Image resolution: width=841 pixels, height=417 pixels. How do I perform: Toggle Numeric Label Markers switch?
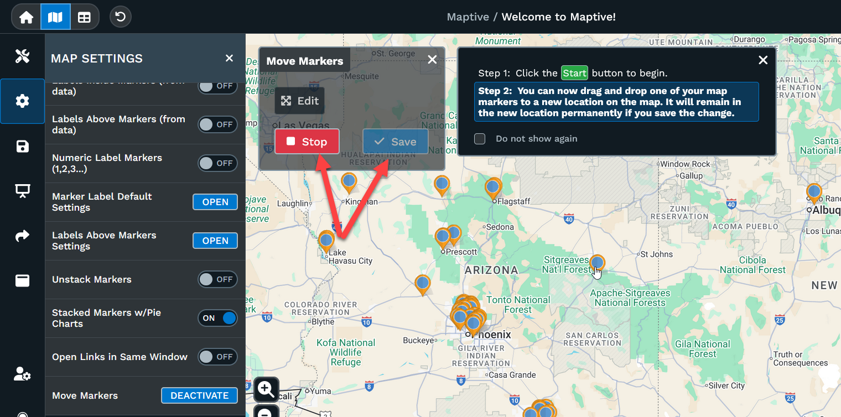pyautogui.click(x=217, y=163)
